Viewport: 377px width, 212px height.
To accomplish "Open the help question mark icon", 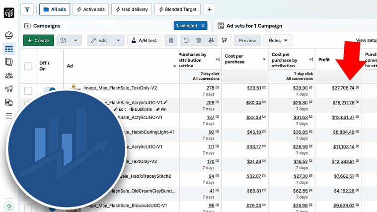I will point(9,207).
